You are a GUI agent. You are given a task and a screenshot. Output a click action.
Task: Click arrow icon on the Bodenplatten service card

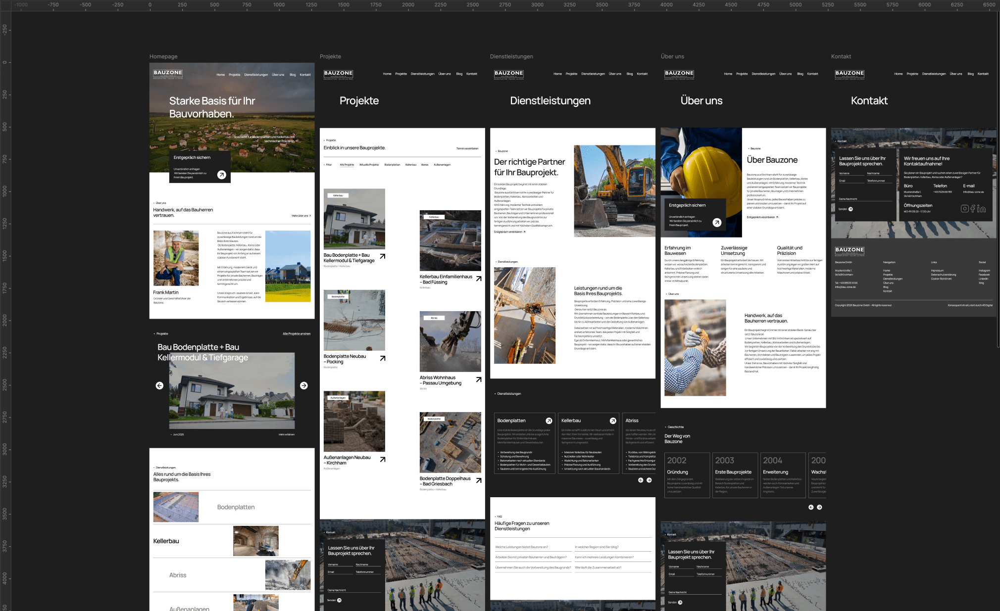549,421
